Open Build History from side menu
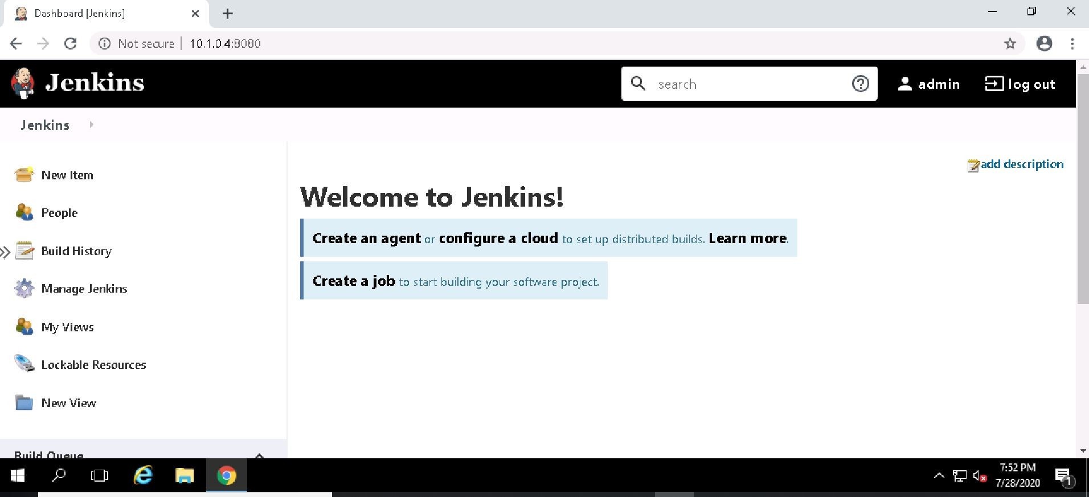1089x497 pixels. tap(76, 251)
